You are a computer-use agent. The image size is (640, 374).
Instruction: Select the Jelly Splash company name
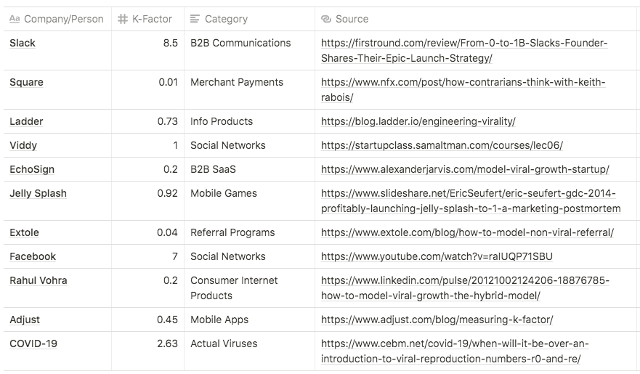click(38, 193)
